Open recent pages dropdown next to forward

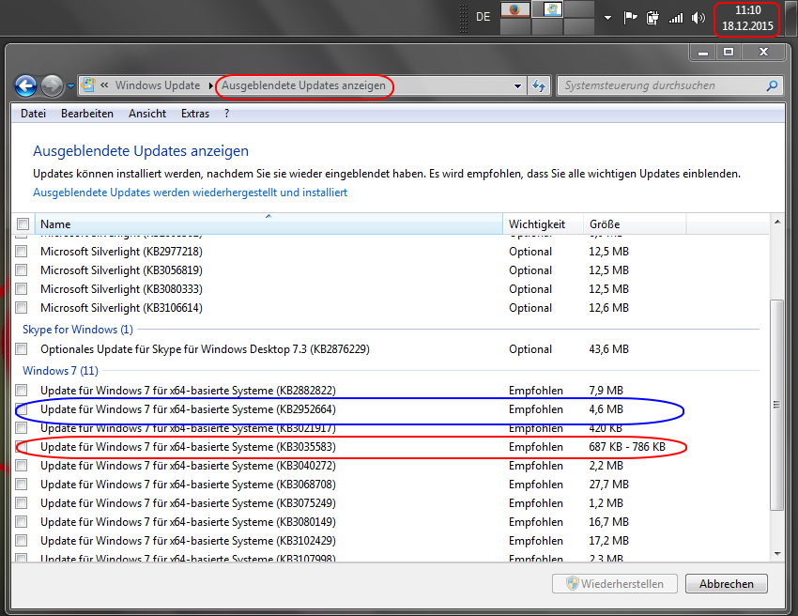[x=71, y=86]
